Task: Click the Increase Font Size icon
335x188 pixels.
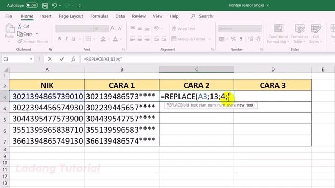Action: pos(113,28)
